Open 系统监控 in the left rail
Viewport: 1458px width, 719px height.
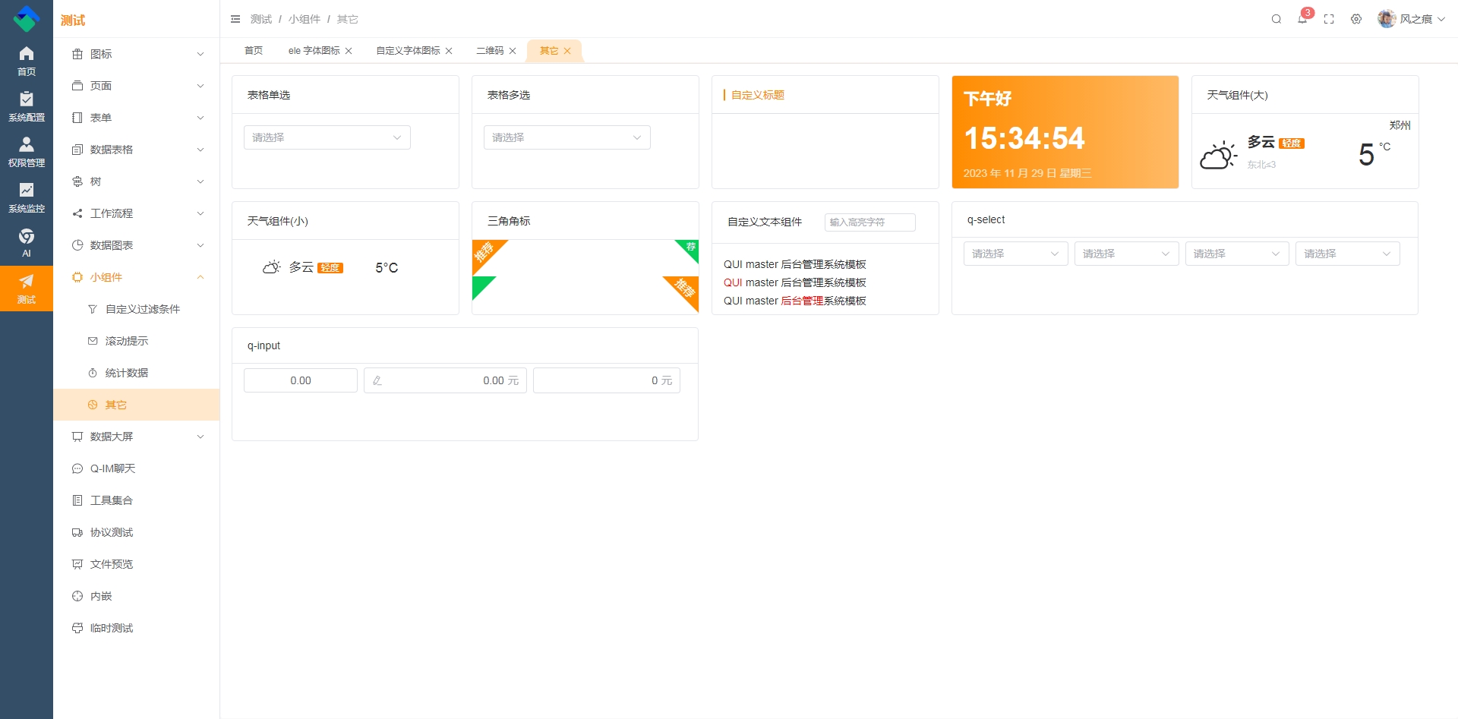[27, 197]
